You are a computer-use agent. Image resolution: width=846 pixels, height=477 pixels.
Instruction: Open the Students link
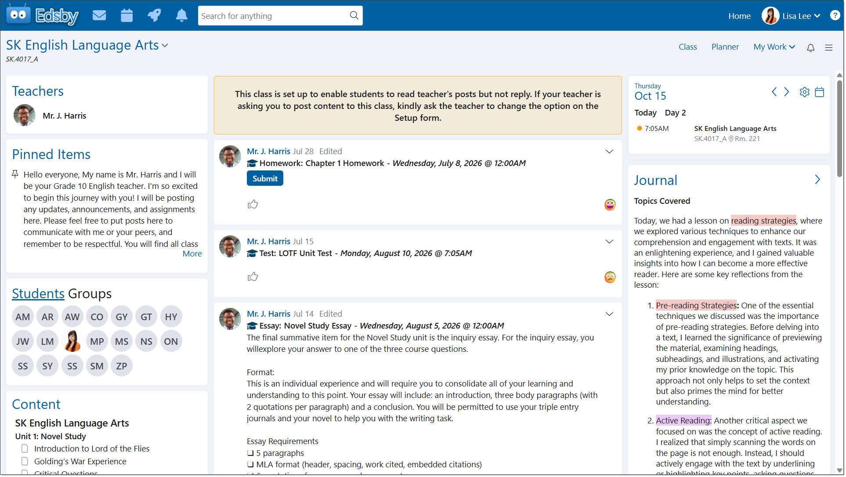[38, 293]
